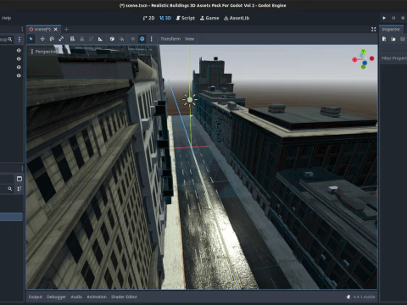Click the FileSystem filter search icon
Viewport: 407px width, 305px height.
10,189
